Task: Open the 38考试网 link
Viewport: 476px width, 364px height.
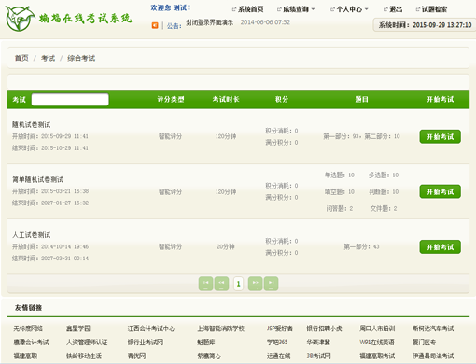Action: 318,356
